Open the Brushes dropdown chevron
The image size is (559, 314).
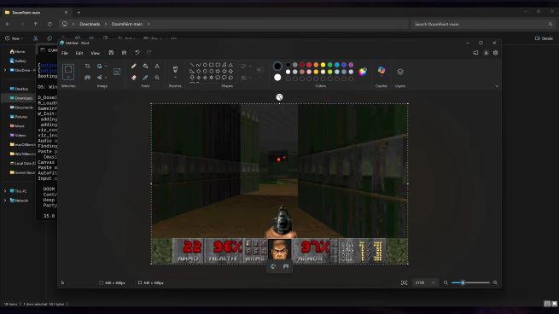pyautogui.click(x=175, y=78)
